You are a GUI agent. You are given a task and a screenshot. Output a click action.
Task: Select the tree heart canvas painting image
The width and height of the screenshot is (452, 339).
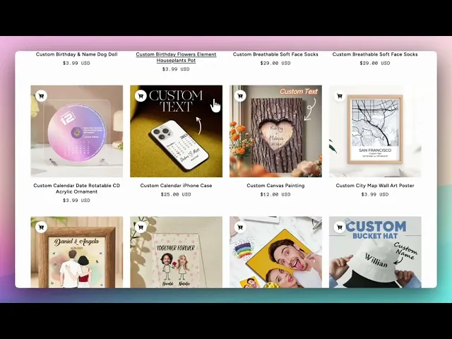pos(275,131)
